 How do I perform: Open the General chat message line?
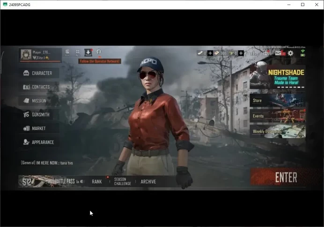pos(47,163)
